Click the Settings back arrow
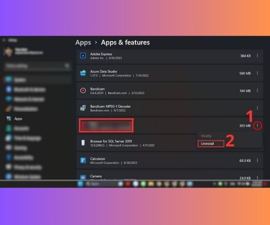270x225 pixels. [4, 40]
